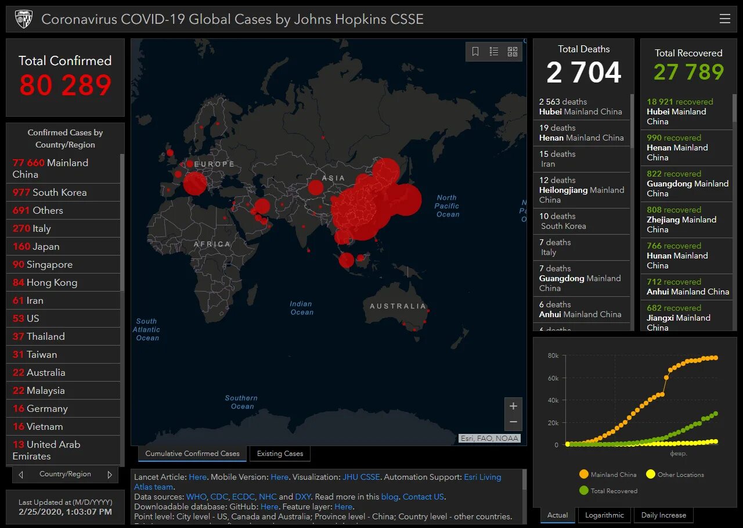Open the CDC data source link

click(219, 497)
